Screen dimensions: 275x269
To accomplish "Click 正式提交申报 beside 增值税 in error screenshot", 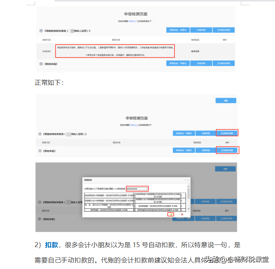I will [x=223, y=30].
